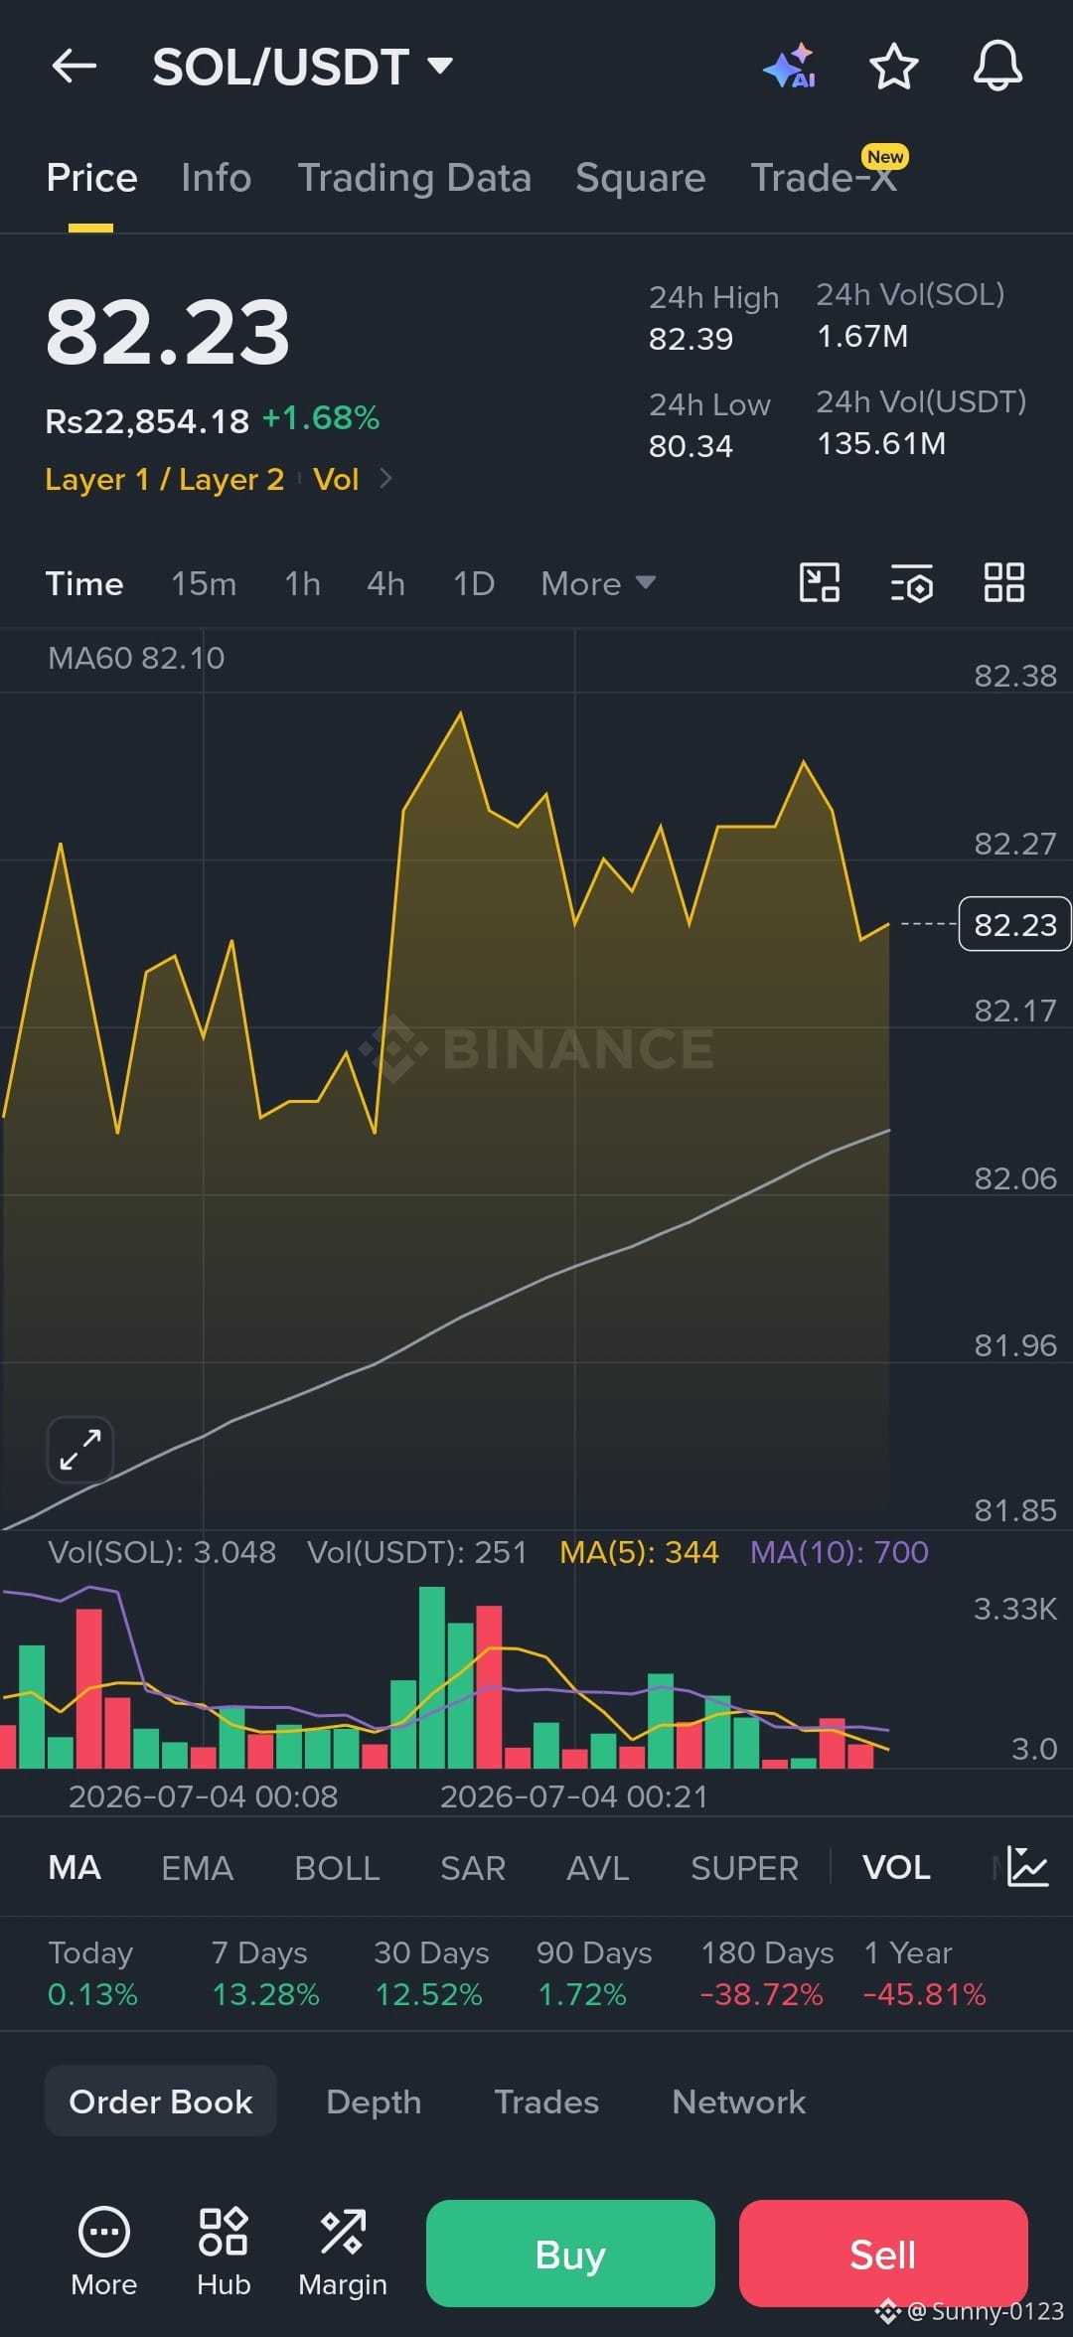Image resolution: width=1073 pixels, height=2337 pixels.
Task: Add SOL/USDT to favorites via star
Action: tap(893, 67)
